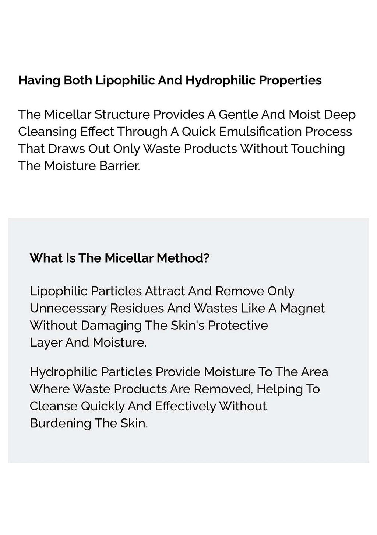The width and height of the screenshot is (377, 535).
Task: Click the text 'Burdening The Skin.'
Action: 89,423
